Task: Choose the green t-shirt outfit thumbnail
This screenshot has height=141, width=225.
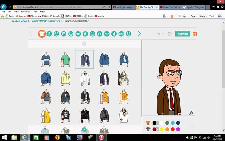Action: coord(65,60)
